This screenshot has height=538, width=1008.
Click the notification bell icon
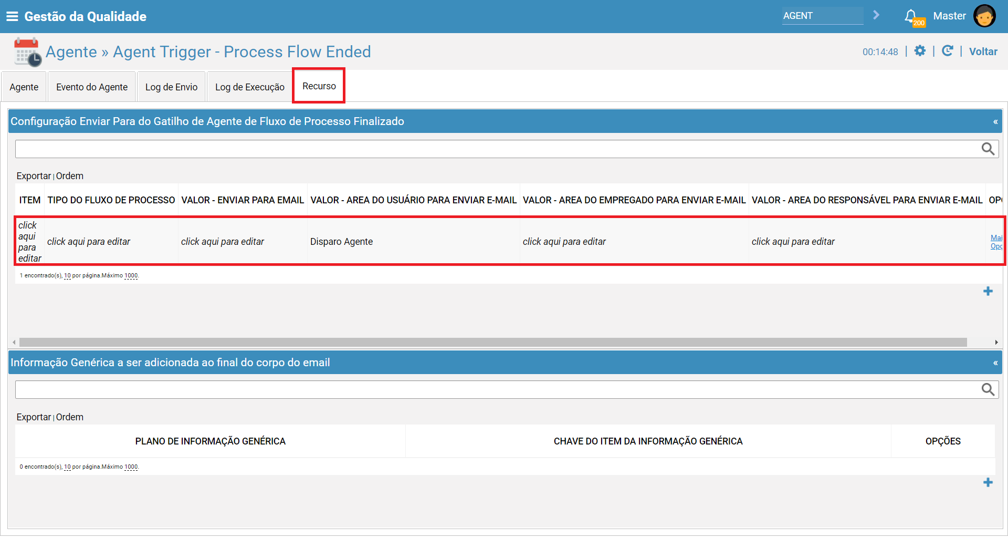911,16
